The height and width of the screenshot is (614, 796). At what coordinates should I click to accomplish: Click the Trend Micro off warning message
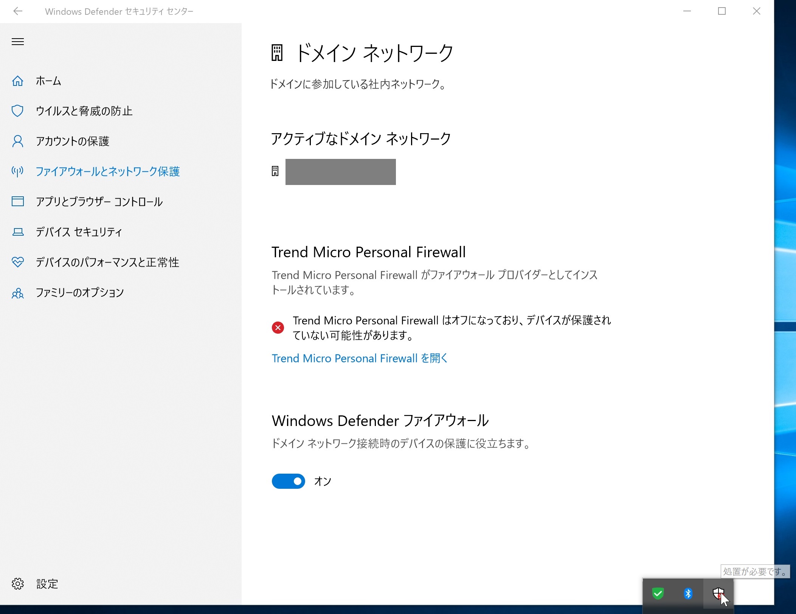pos(452,328)
